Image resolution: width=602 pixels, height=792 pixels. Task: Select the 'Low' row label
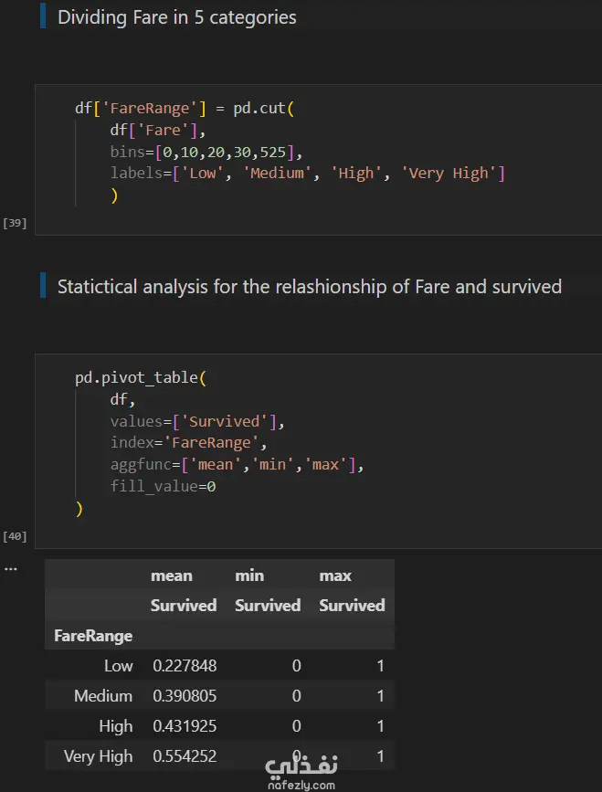pyautogui.click(x=118, y=666)
